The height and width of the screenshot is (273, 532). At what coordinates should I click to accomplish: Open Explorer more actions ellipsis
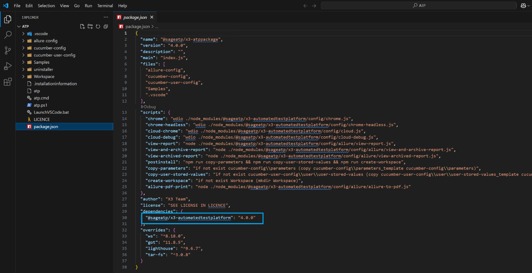tap(106, 17)
